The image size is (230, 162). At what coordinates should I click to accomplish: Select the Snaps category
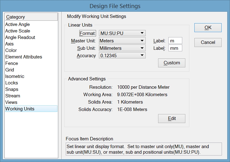[x=11, y=89]
